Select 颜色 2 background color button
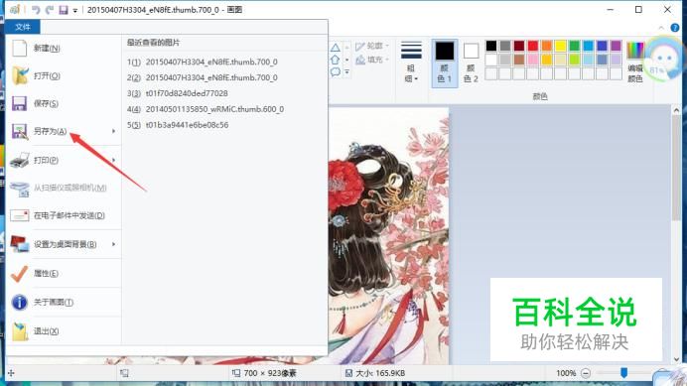This screenshot has height=386, width=687. point(471,64)
